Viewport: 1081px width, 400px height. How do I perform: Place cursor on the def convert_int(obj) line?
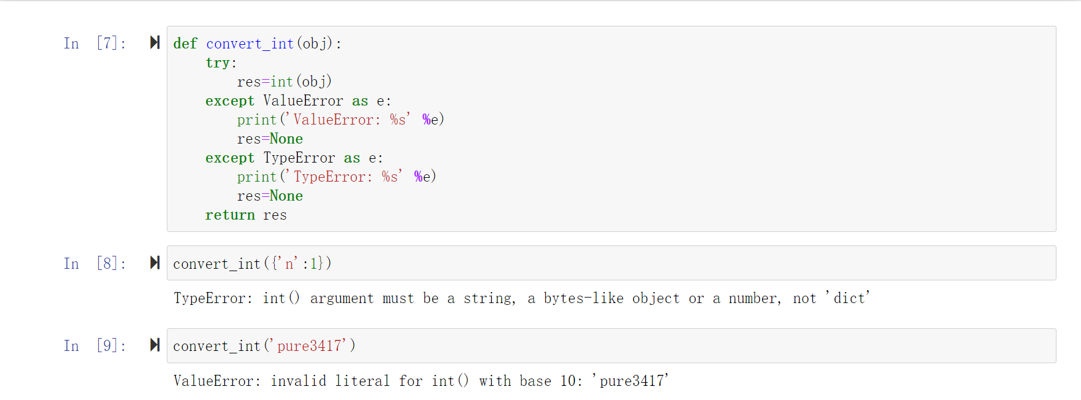point(258,44)
